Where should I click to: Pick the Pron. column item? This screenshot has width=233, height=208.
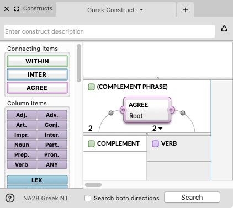click(x=52, y=154)
